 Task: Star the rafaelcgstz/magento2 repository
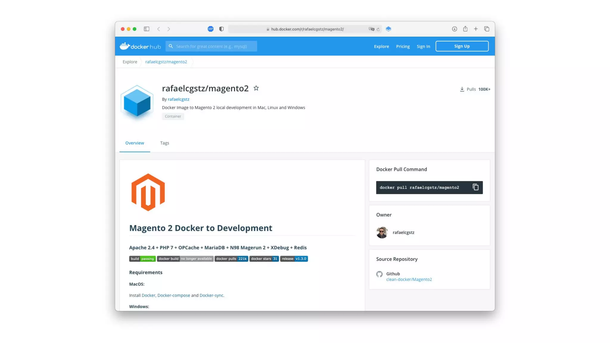click(256, 88)
